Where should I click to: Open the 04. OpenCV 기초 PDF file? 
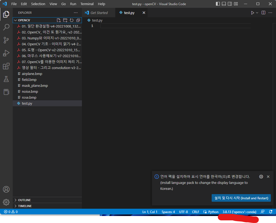click(47, 44)
